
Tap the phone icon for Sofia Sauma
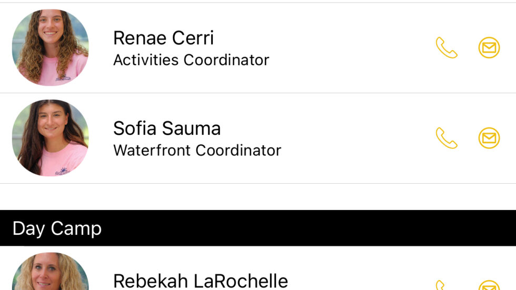coord(446,138)
